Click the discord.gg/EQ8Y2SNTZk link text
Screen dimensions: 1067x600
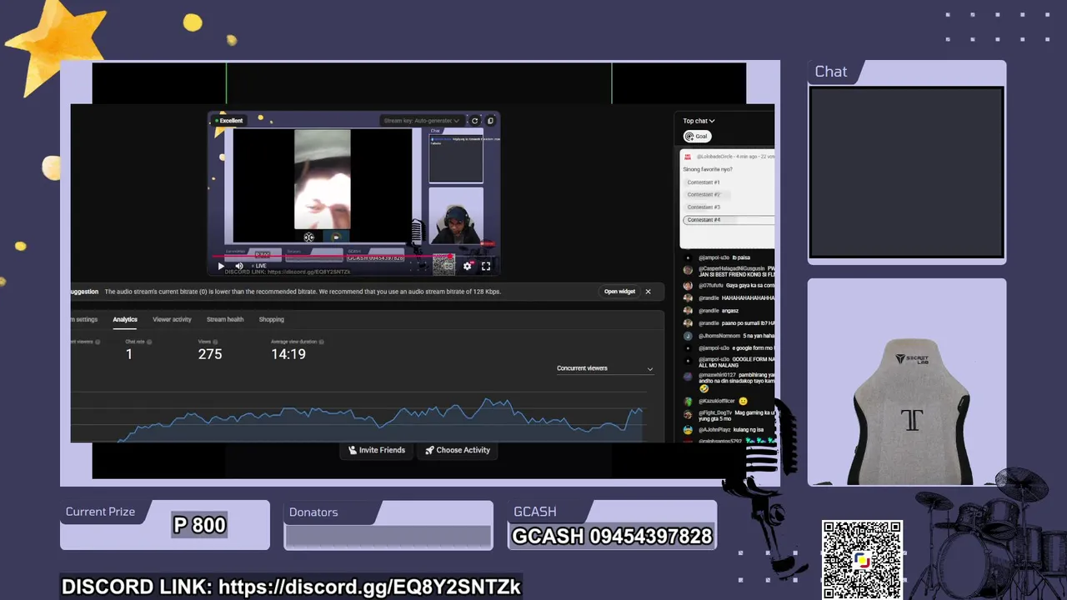coord(369,587)
